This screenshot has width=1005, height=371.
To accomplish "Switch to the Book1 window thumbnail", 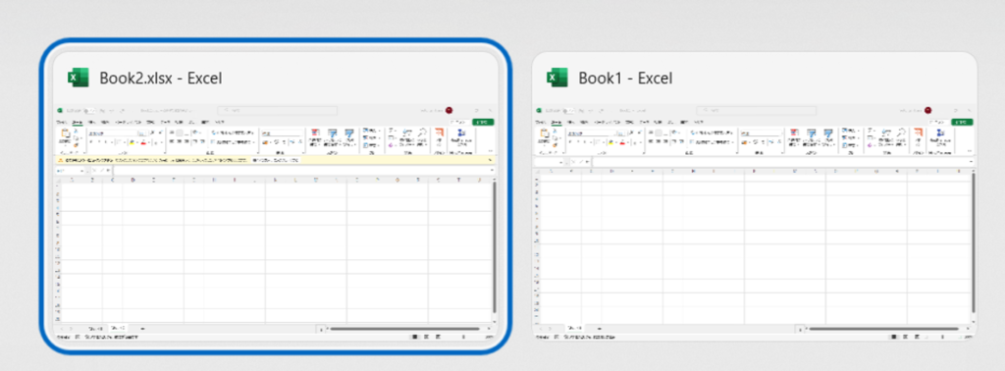I will [x=755, y=195].
